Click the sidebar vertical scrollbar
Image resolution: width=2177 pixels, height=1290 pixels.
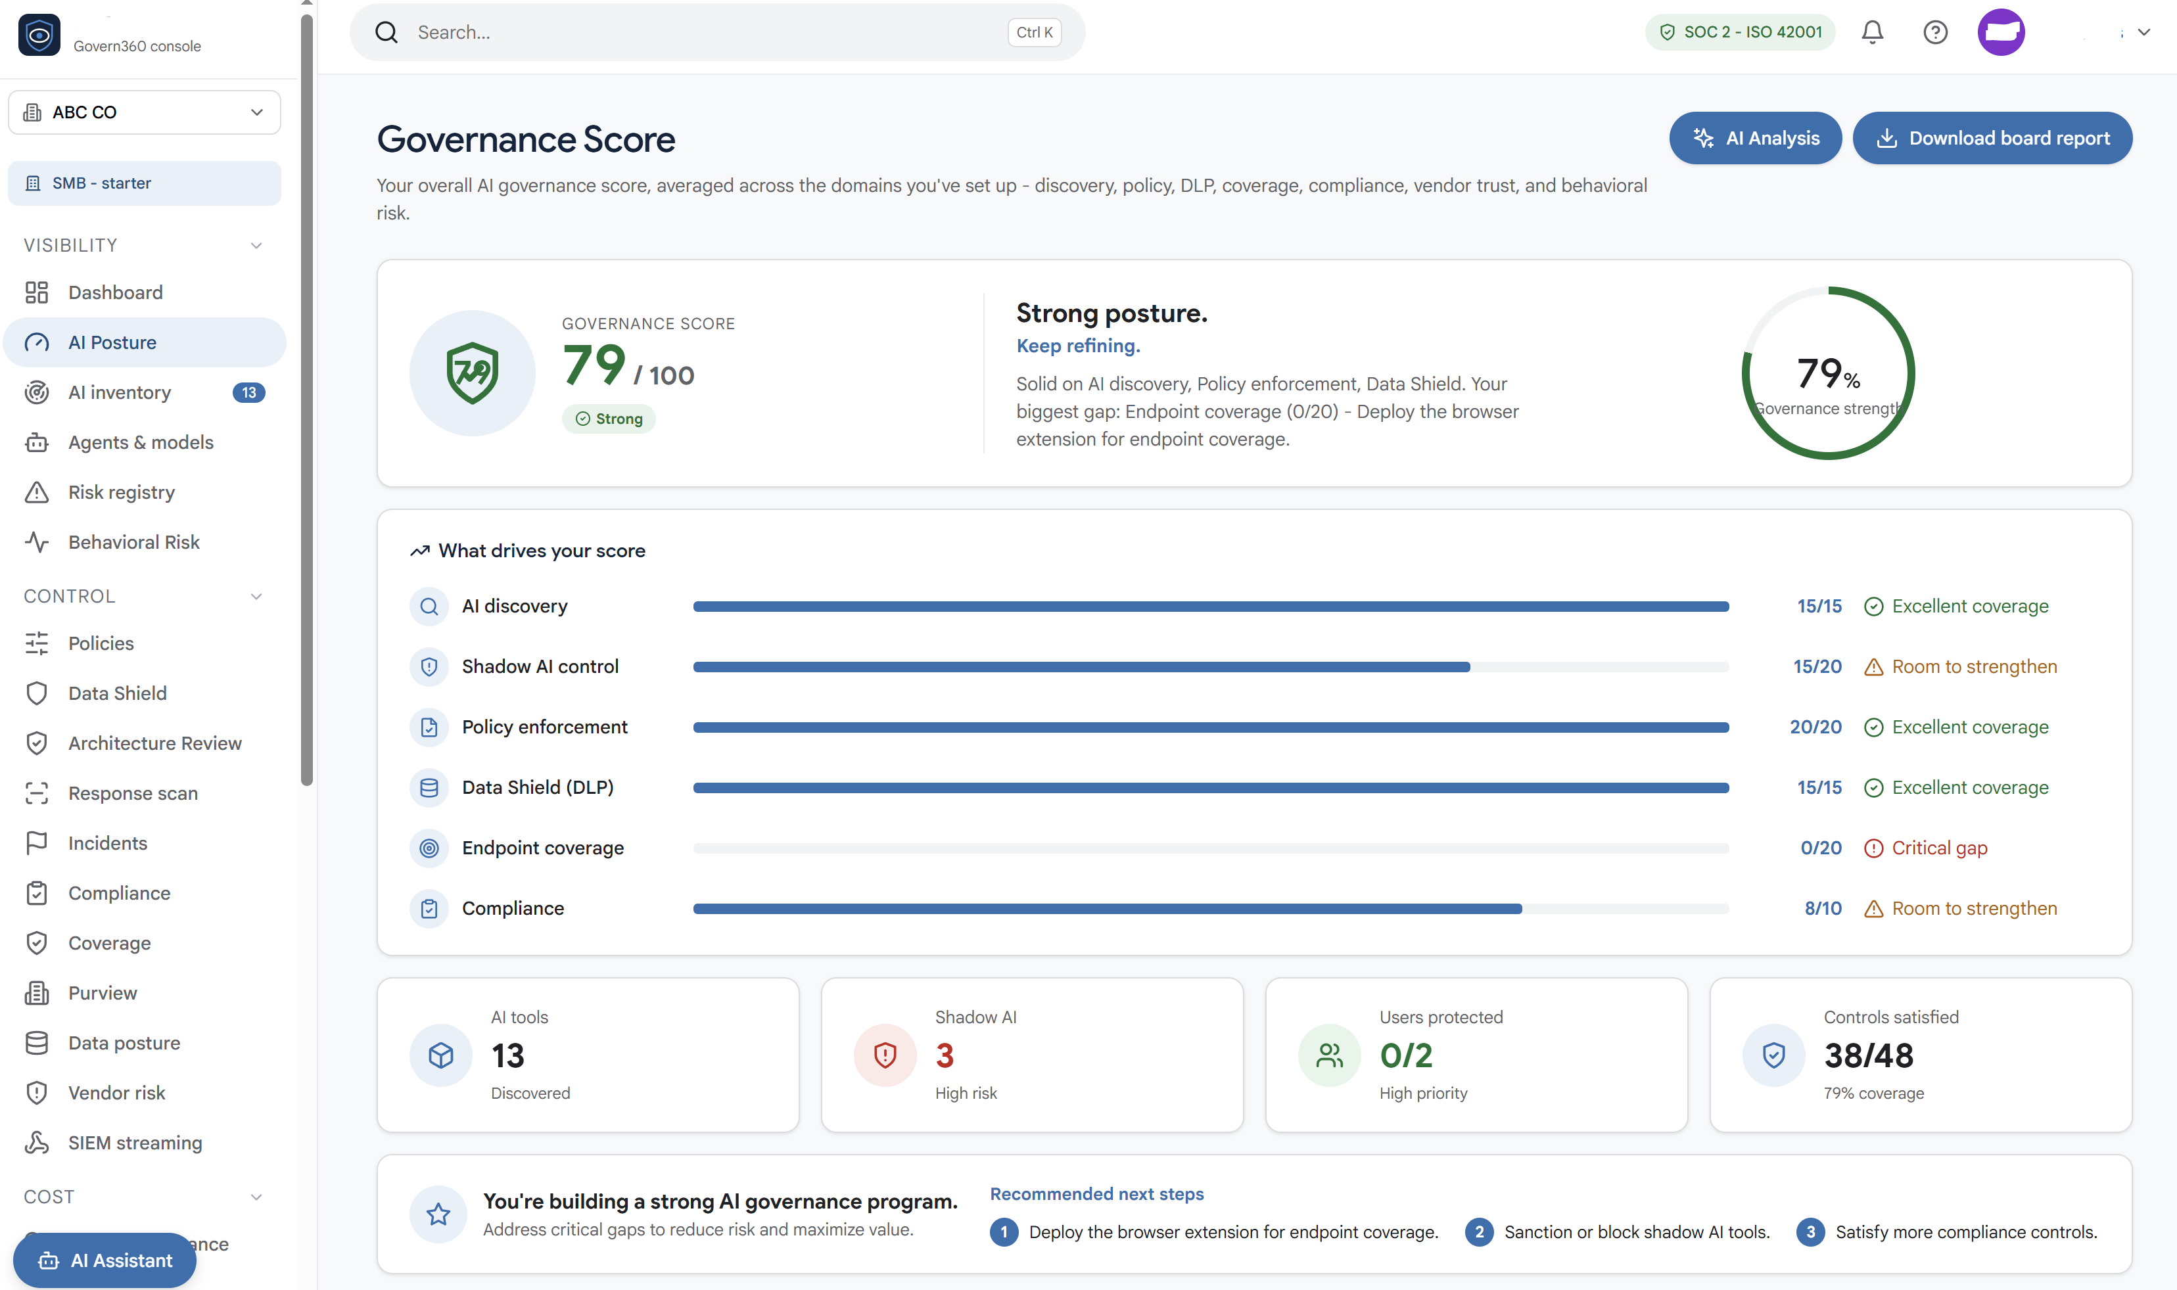306,400
